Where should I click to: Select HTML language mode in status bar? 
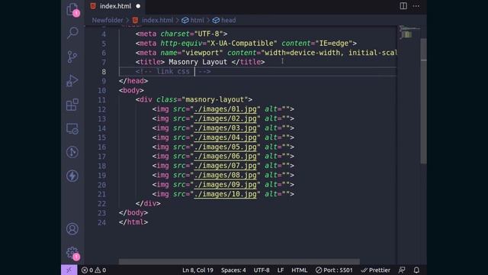click(300, 270)
